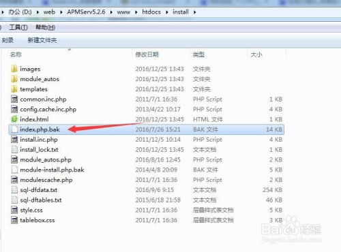Select the file name tablebox.css
Image resolution: width=341 pixels, height=252 pixels.
[38, 220]
